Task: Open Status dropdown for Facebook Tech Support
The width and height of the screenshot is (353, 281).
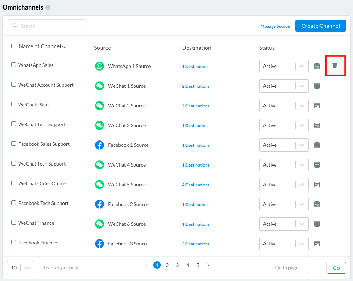Action: pyautogui.click(x=284, y=204)
